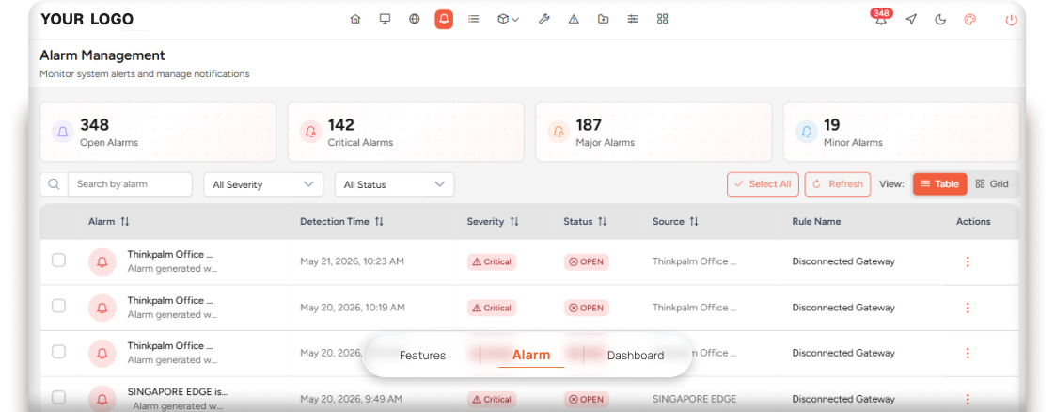The width and height of the screenshot is (1055, 412).
Task: Click bell icon of 10:23 AM alarm row
Action: tap(102, 262)
